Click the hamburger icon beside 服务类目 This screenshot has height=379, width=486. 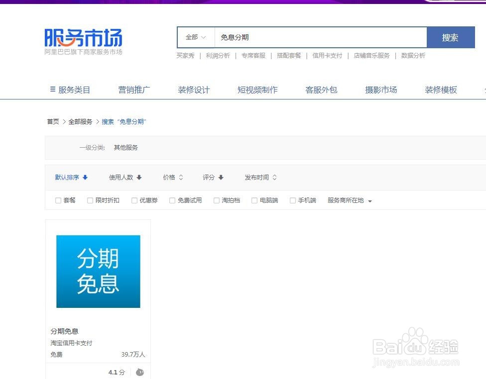point(52,90)
